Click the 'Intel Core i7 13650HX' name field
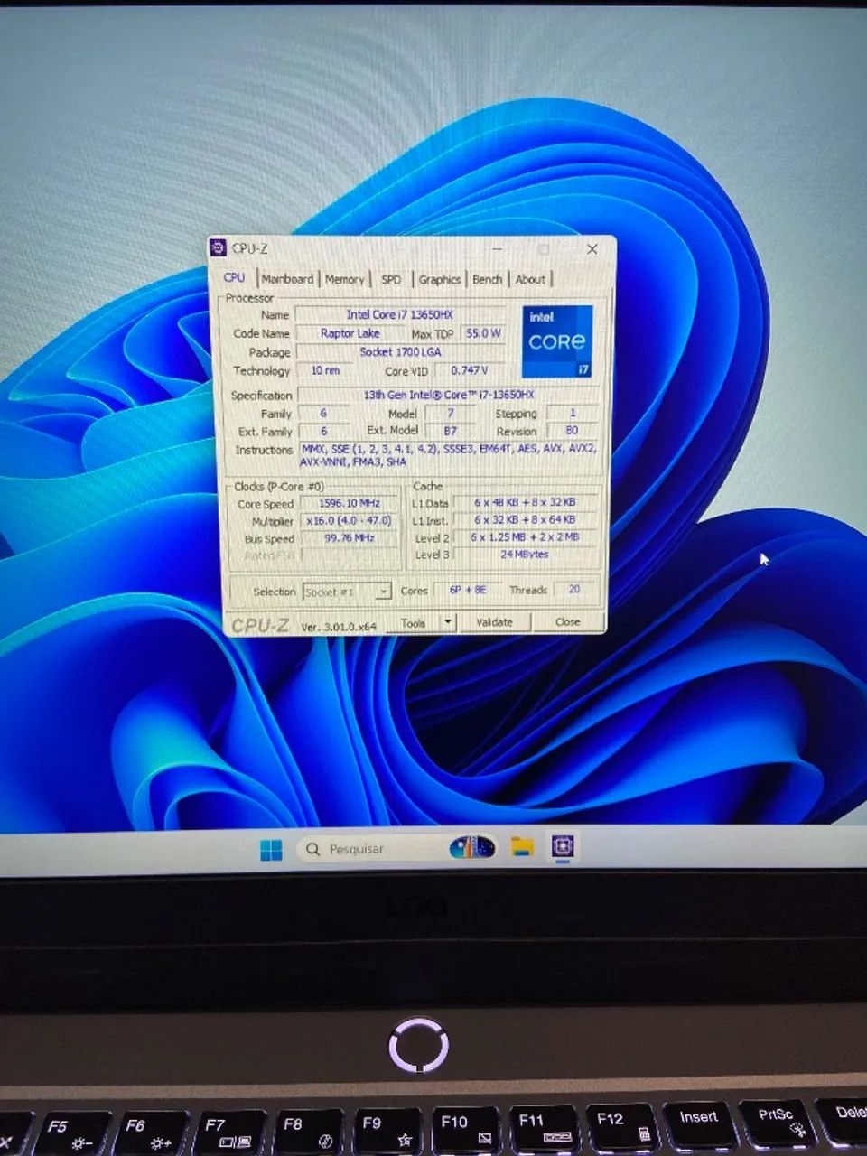Image resolution: width=867 pixels, height=1156 pixels. tap(399, 314)
